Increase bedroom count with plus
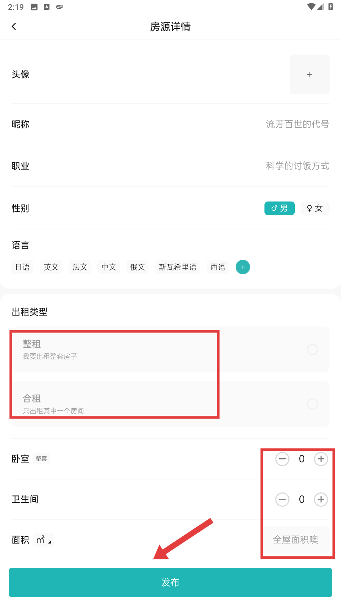The width and height of the screenshot is (341, 606). (321, 459)
